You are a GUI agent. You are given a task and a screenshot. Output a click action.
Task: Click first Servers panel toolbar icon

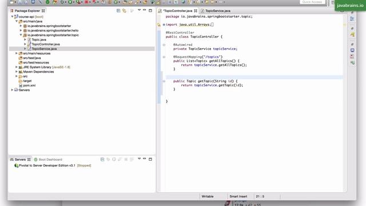point(102,159)
